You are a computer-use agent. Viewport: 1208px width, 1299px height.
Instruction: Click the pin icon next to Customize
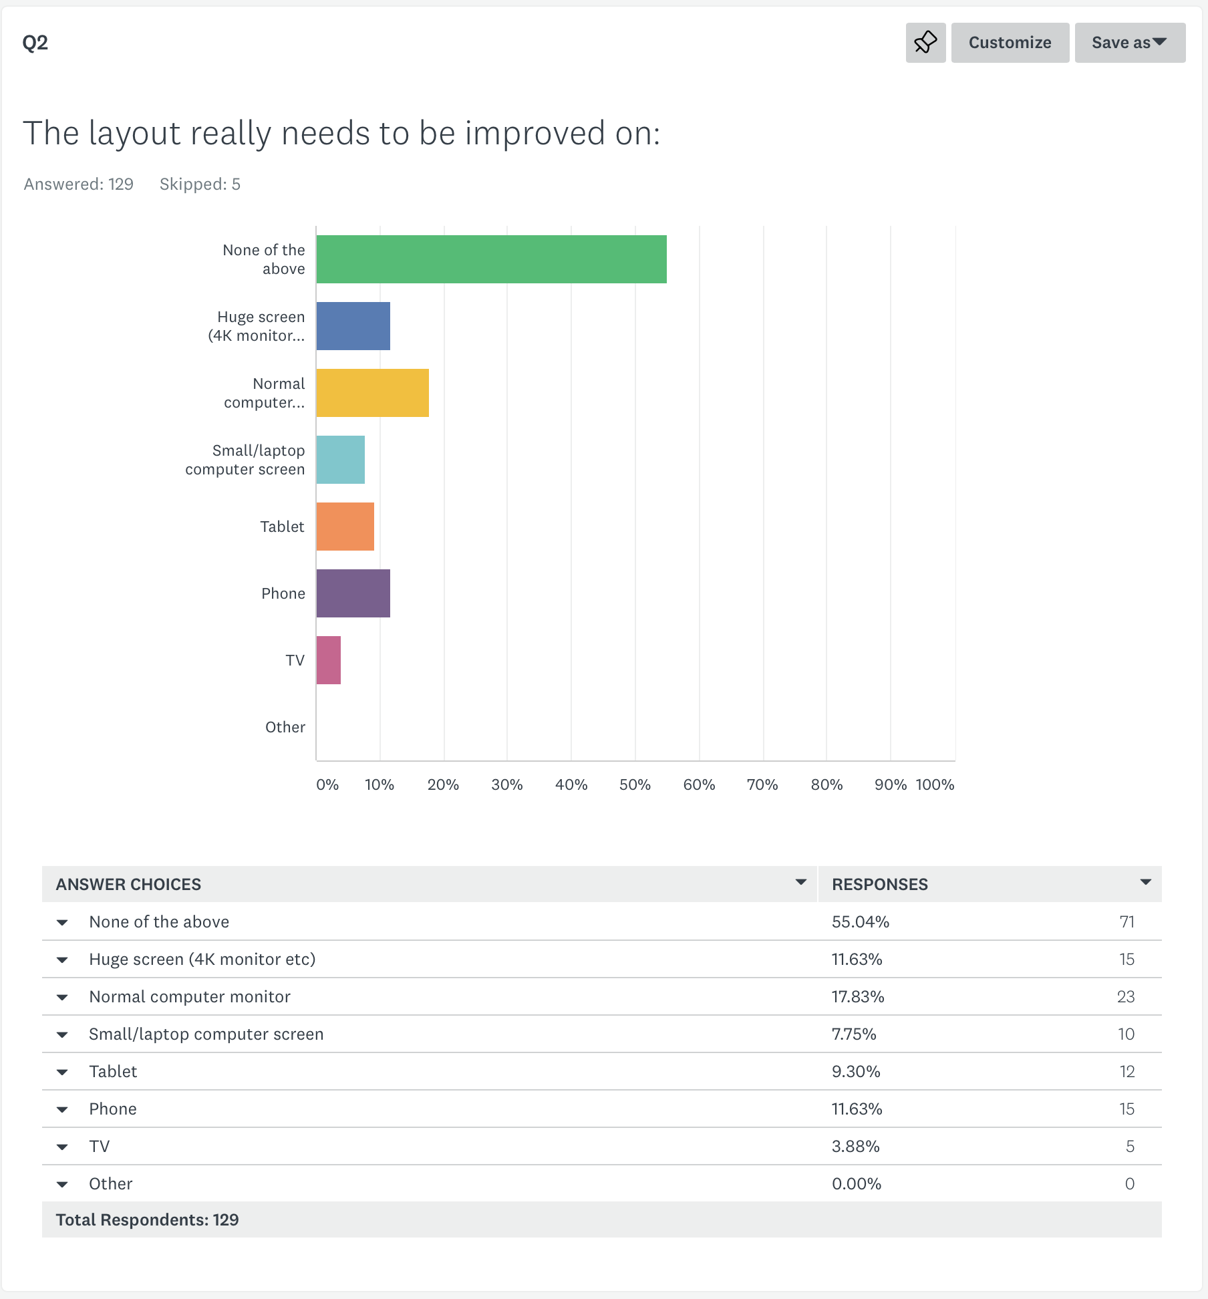925,43
